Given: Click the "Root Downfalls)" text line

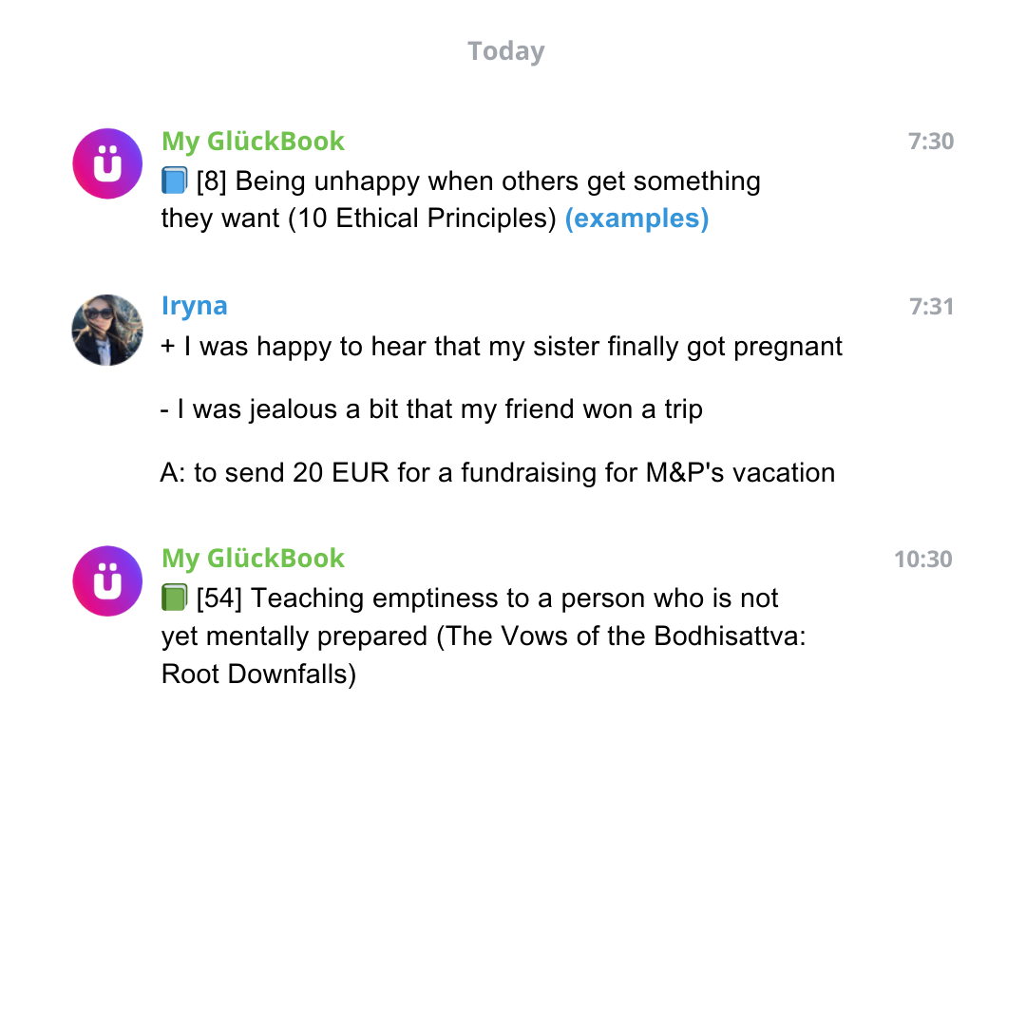Looking at the screenshot, I should pos(258,674).
